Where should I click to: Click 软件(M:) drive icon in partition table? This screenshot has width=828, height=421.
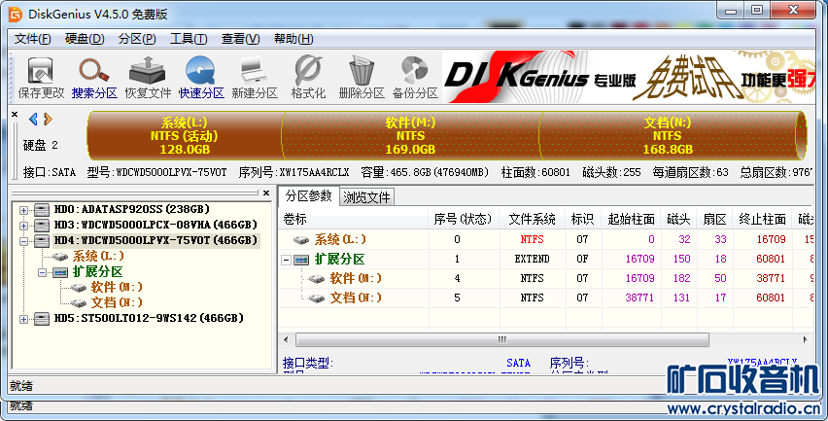click(316, 278)
